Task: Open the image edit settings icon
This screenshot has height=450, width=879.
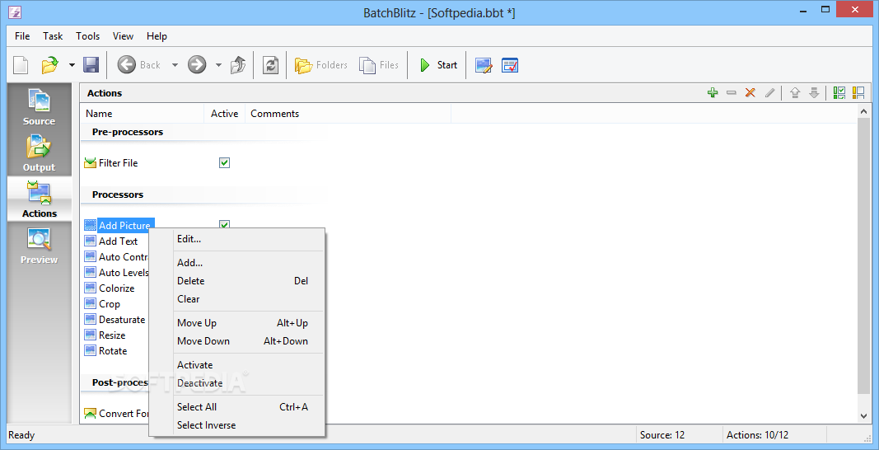Action: (x=484, y=65)
